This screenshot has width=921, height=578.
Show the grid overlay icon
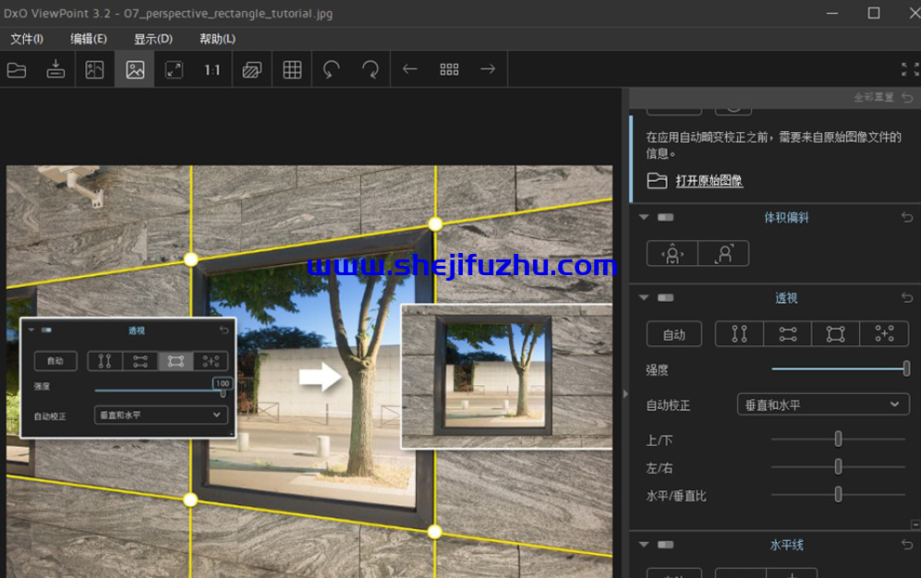[292, 69]
